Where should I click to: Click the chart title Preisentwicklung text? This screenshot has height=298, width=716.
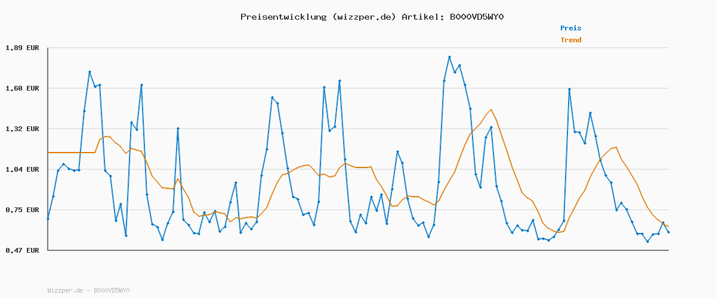[x=283, y=17]
